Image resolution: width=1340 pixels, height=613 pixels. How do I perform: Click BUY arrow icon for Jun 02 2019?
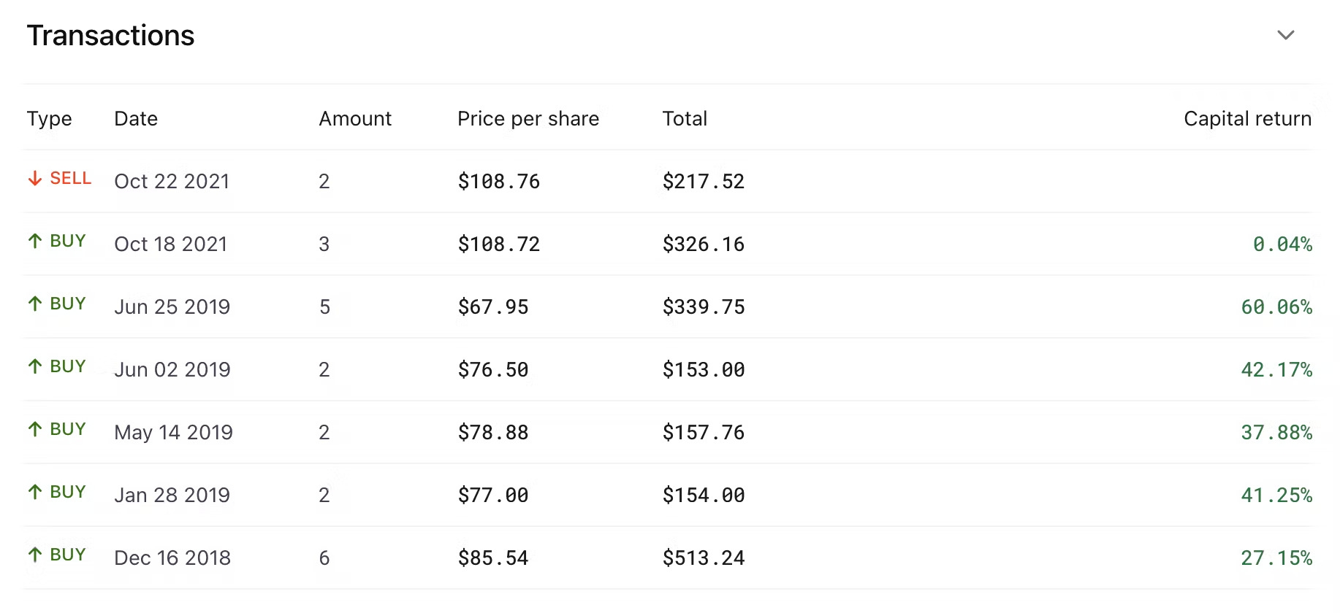click(35, 366)
